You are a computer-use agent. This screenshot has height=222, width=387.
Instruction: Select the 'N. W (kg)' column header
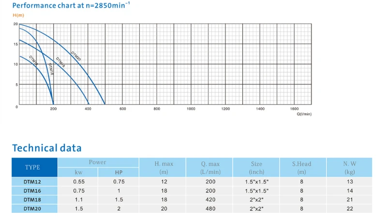click(x=349, y=167)
